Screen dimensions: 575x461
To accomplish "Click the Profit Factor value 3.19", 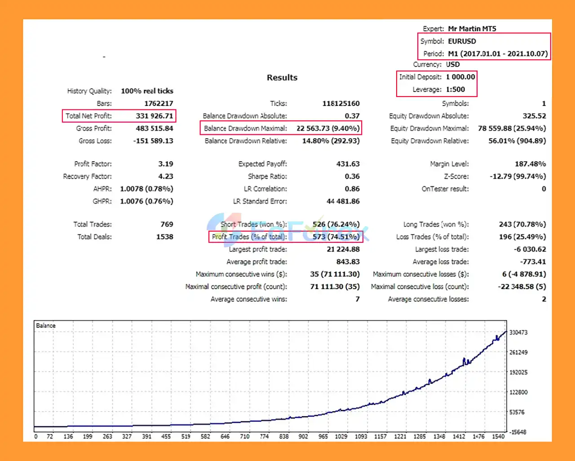I will point(165,164).
